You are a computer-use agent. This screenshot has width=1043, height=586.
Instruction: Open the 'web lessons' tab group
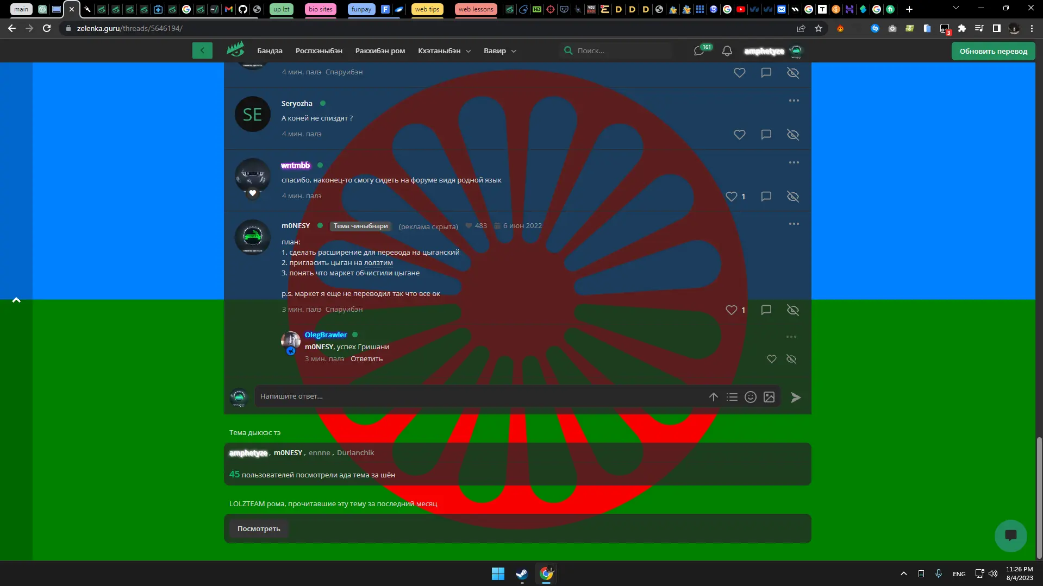[x=476, y=9]
